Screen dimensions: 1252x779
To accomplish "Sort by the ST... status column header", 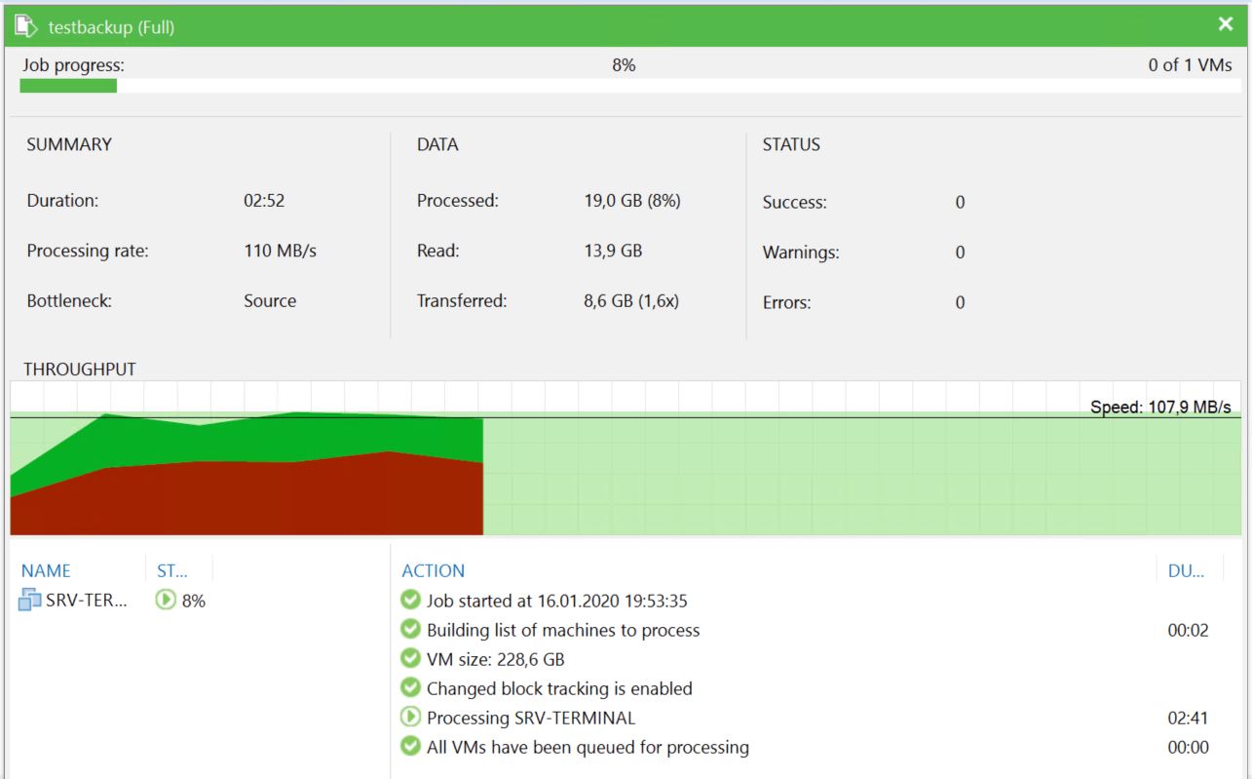I will (x=171, y=571).
